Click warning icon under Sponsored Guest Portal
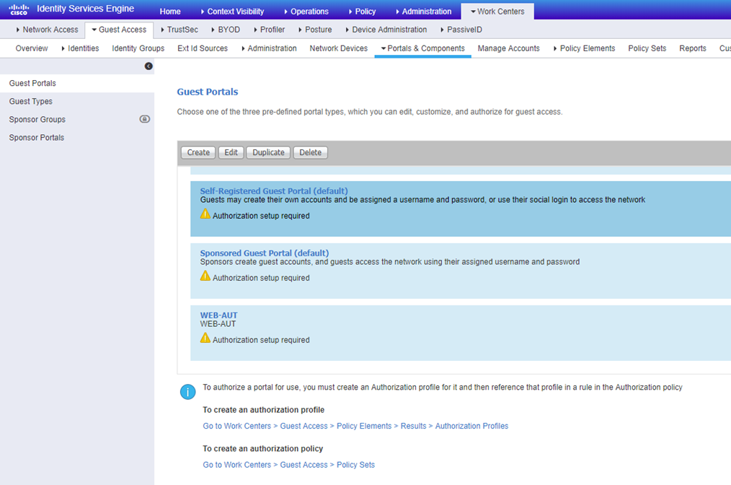The width and height of the screenshot is (731, 485). click(205, 276)
